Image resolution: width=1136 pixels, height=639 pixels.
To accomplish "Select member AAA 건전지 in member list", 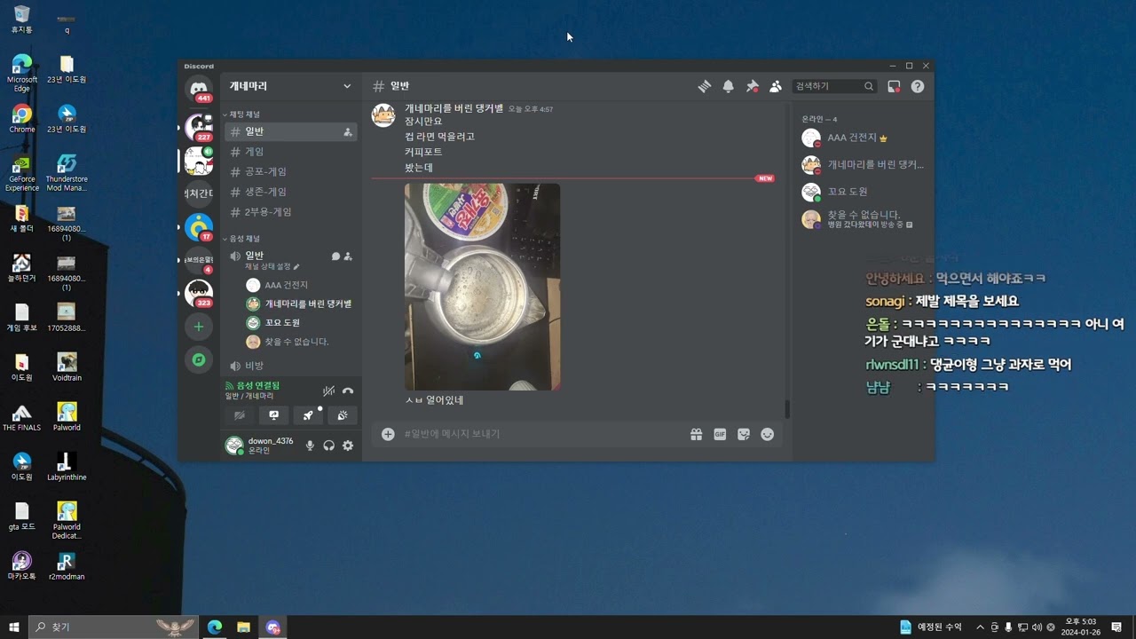I will tap(861, 138).
